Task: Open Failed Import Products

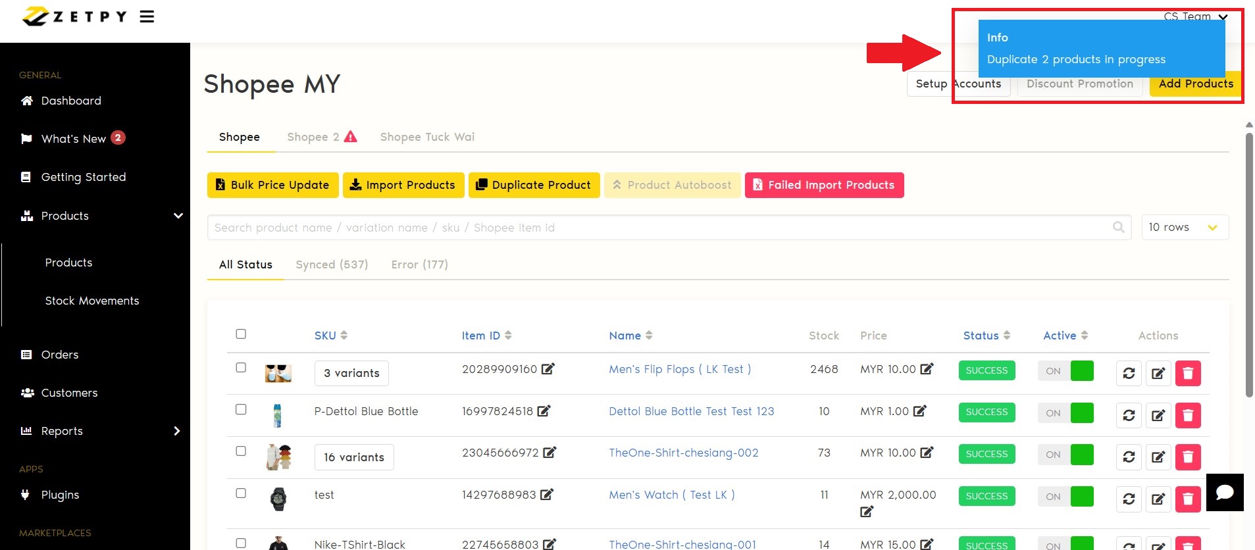Action: point(823,186)
